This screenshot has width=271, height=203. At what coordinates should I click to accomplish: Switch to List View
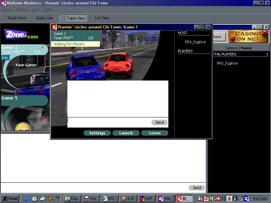point(102,18)
